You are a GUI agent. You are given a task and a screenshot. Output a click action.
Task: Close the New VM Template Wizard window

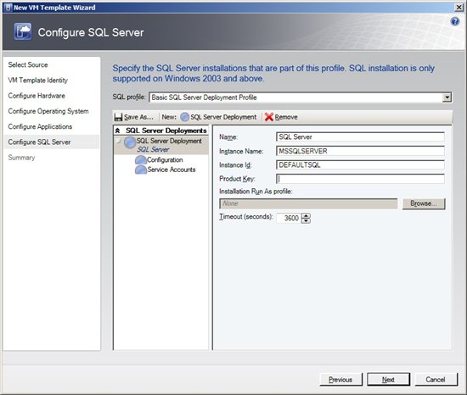coord(459,8)
